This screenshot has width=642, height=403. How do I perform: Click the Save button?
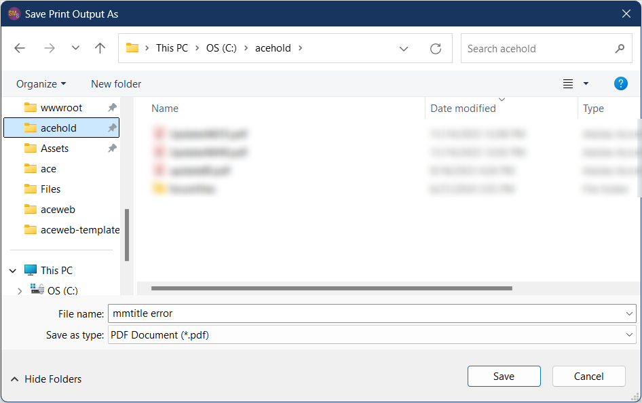(x=504, y=376)
